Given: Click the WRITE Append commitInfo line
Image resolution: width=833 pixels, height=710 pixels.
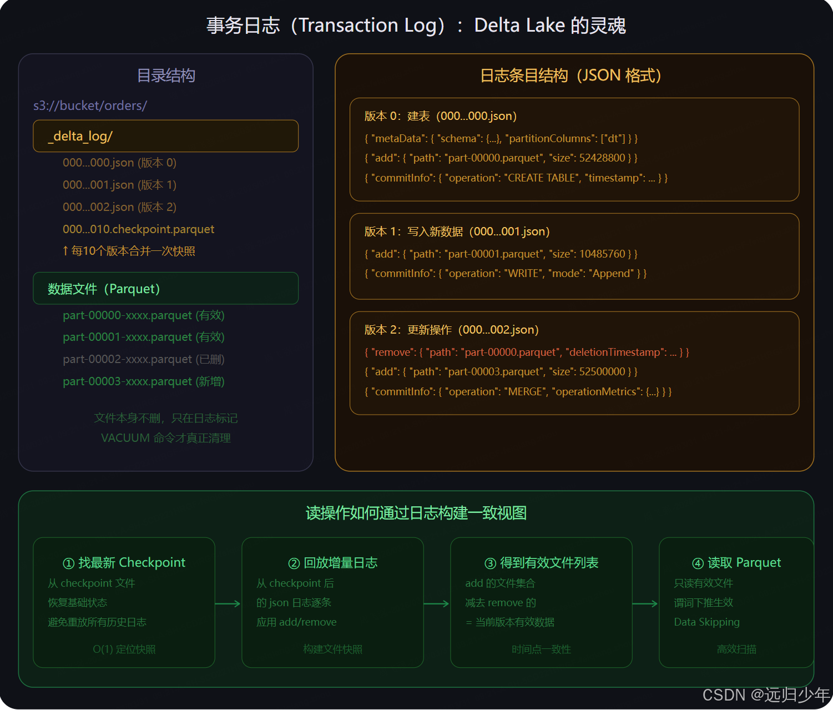Looking at the screenshot, I should click(x=506, y=274).
